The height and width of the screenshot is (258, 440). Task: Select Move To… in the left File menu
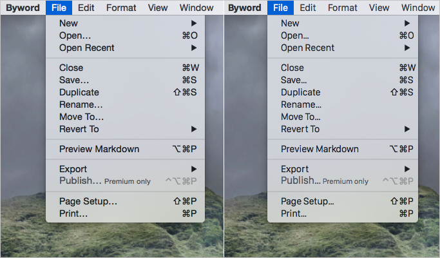pyautogui.click(x=125, y=117)
